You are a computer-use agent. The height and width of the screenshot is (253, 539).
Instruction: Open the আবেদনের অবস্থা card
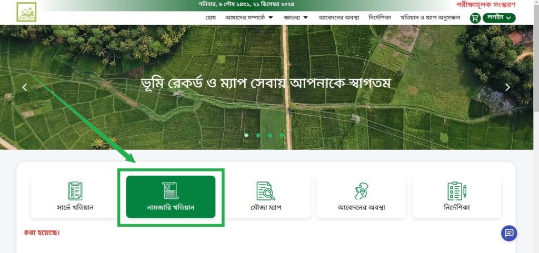click(361, 197)
